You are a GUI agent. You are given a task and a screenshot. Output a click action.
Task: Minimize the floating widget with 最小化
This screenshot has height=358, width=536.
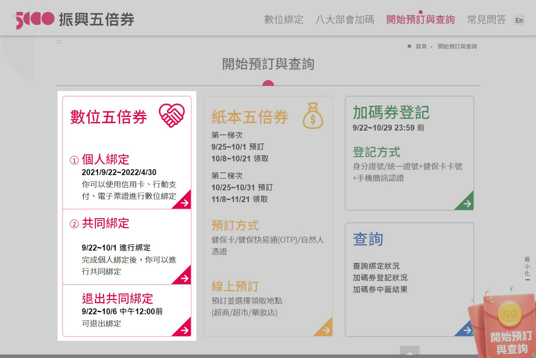(x=527, y=268)
